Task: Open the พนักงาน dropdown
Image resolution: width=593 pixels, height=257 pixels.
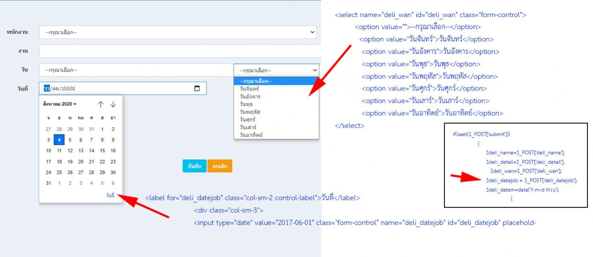Action: pos(178,32)
